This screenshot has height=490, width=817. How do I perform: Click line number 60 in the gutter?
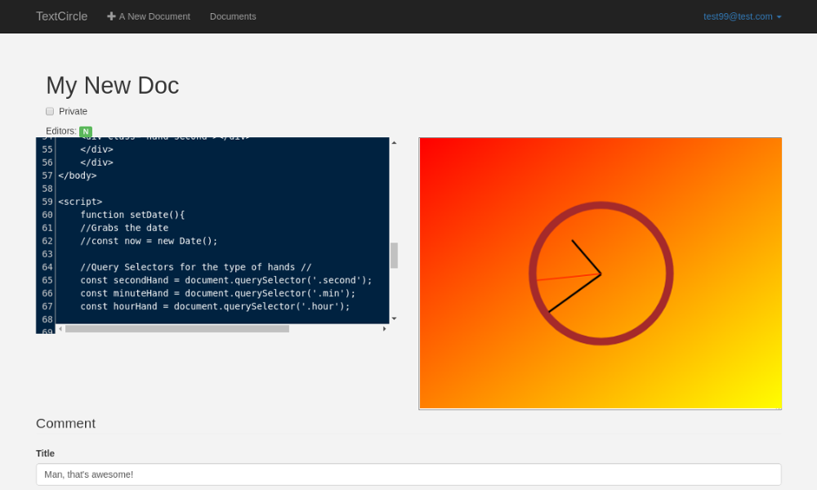pyautogui.click(x=47, y=215)
